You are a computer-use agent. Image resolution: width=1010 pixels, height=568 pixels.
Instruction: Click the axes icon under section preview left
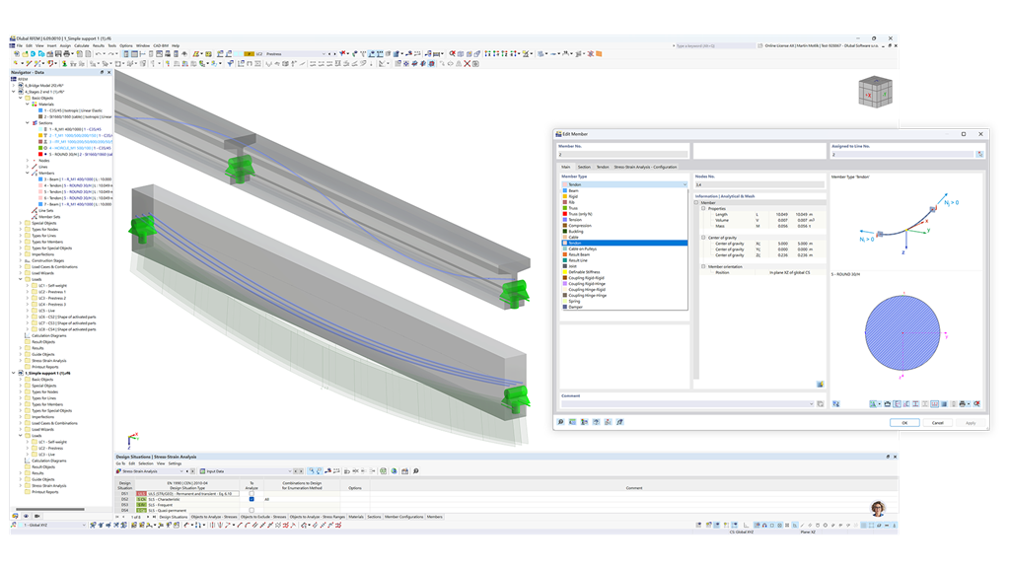836,403
